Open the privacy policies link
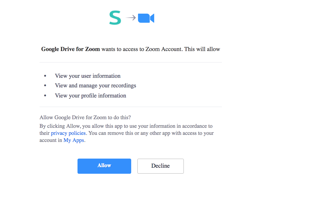Viewport: 310px width, 200px height. [68, 133]
